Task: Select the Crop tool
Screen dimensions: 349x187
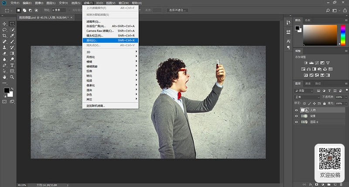Action: click(4, 36)
